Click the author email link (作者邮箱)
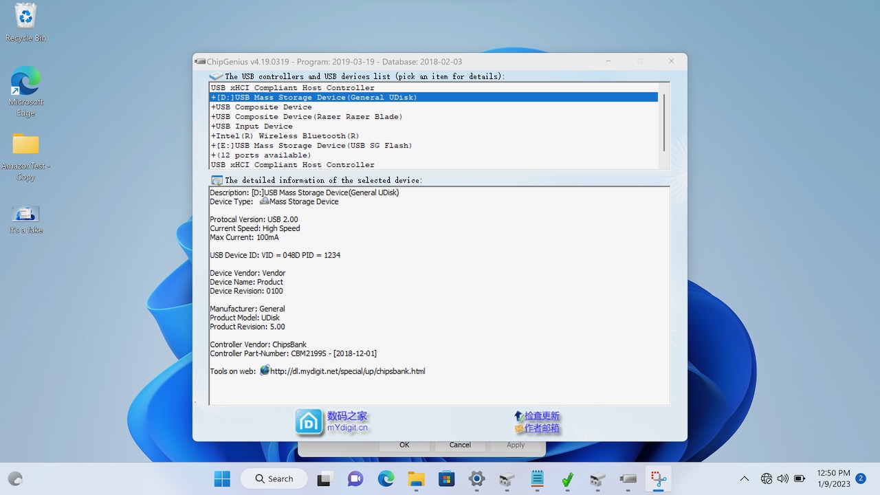This screenshot has width=880, height=495. pos(542,428)
